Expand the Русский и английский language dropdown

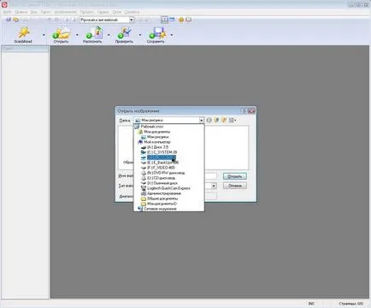[x=132, y=20]
